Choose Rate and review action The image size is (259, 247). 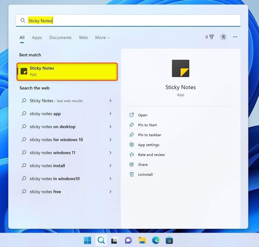(x=151, y=155)
